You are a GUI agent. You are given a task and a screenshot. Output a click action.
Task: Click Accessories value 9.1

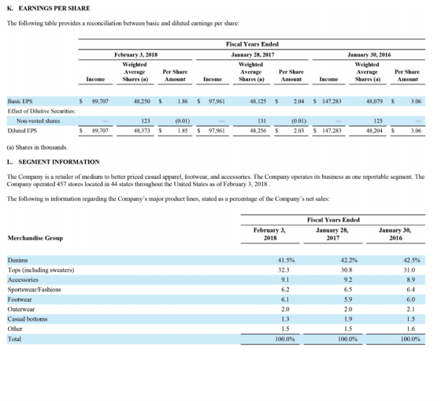point(285,280)
